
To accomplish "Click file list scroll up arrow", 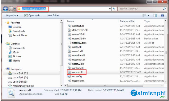I will coord(166,21).
